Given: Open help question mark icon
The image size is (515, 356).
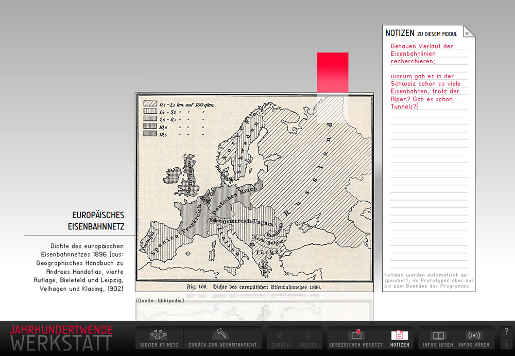Looking at the screenshot, I should pos(506,331).
